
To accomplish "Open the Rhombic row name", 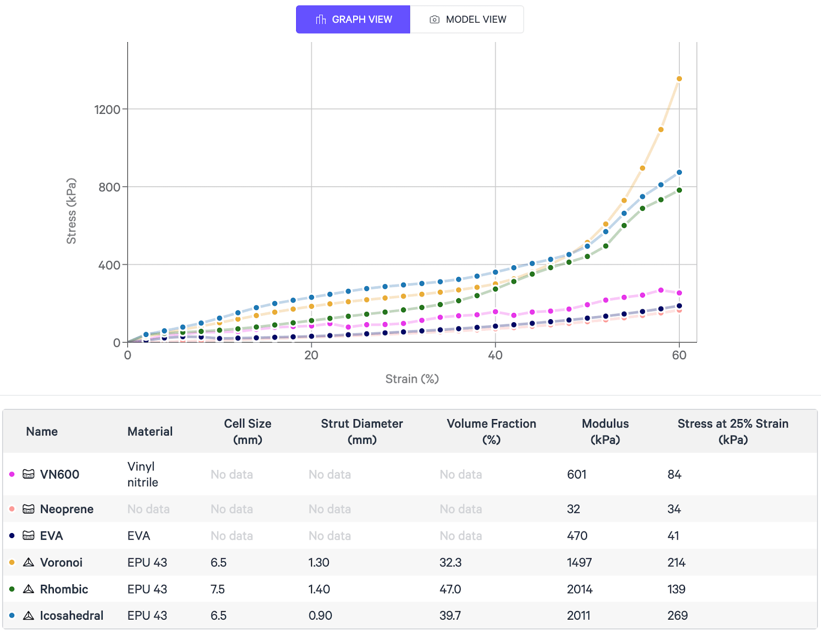I will tap(64, 589).
